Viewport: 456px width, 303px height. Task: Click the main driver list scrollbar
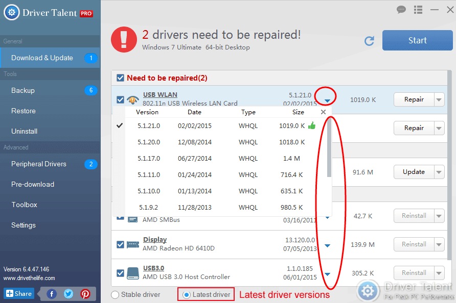click(x=449, y=165)
